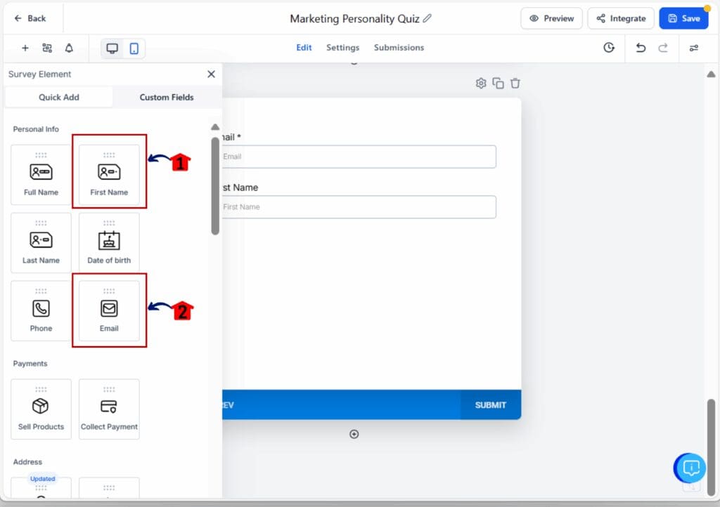Add the Phone field element
This screenshot has height=507, width=720.
[x=41, y=310]
